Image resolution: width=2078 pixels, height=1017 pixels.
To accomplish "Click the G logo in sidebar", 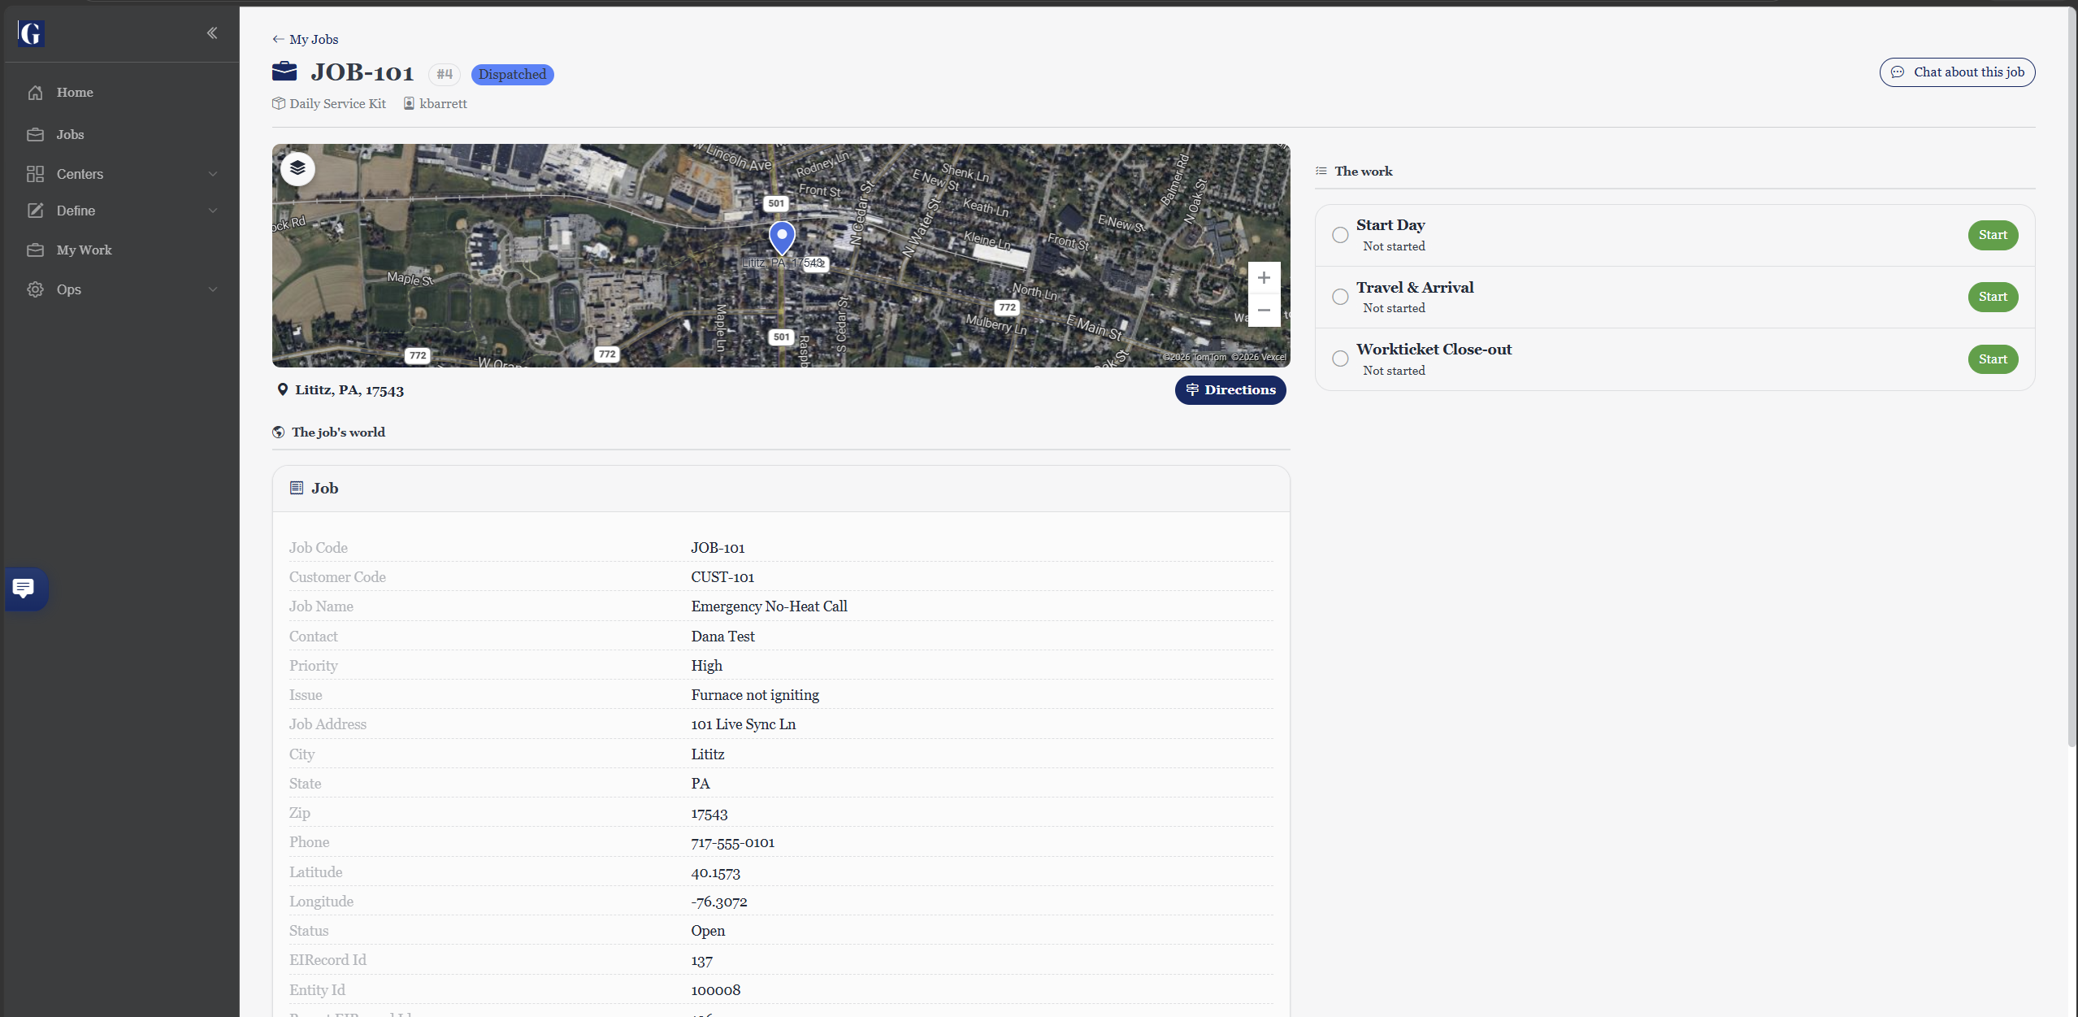I will 31,33.
